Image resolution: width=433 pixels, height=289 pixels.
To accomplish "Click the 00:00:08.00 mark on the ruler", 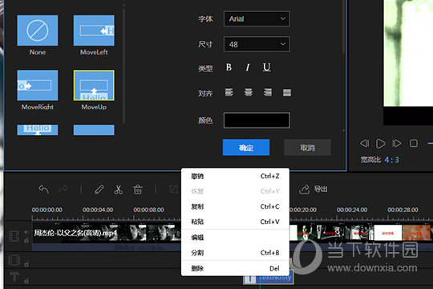I will (149, 210).
